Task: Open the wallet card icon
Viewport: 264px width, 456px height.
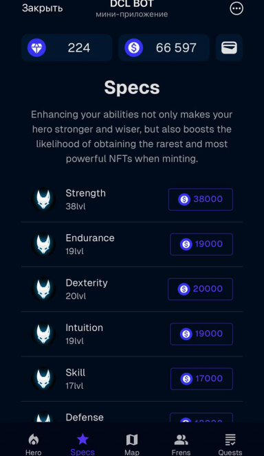Action: click(230, 47)
